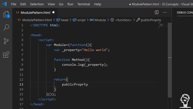The height and width of the screenshot is (109, 193).
Task: Click line number 1 in the gutter
Action: tap(22, 25)
